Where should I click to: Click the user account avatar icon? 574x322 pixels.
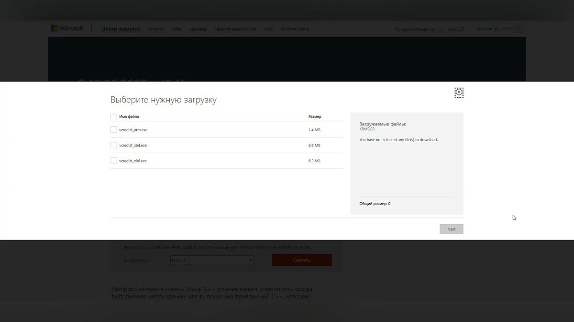519,29
